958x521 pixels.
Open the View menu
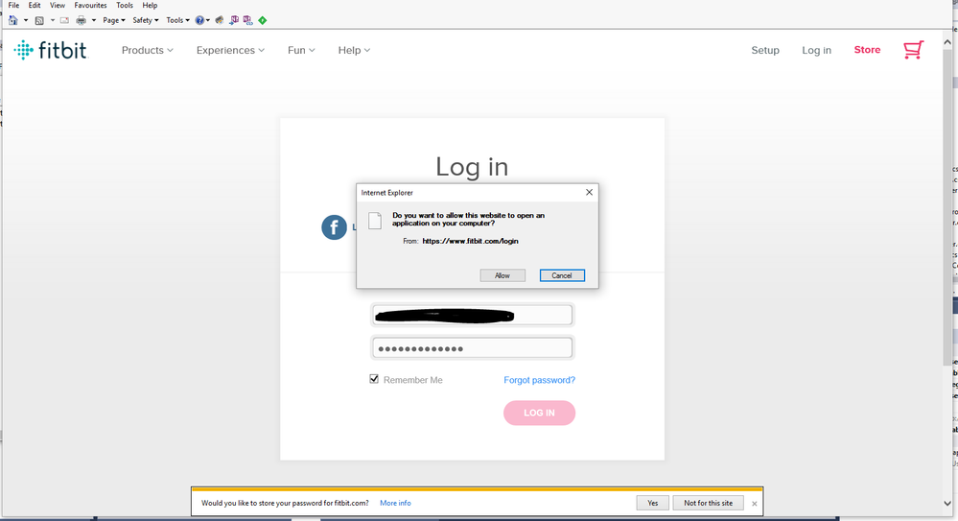[x=58, y=5]
